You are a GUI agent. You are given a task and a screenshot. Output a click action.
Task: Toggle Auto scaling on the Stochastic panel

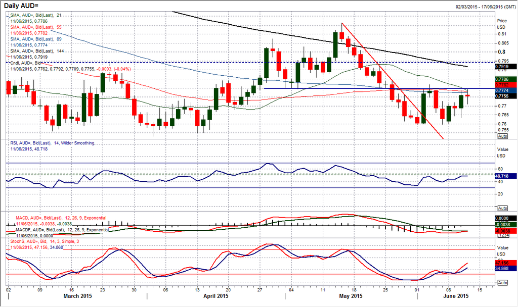[503, 284]
